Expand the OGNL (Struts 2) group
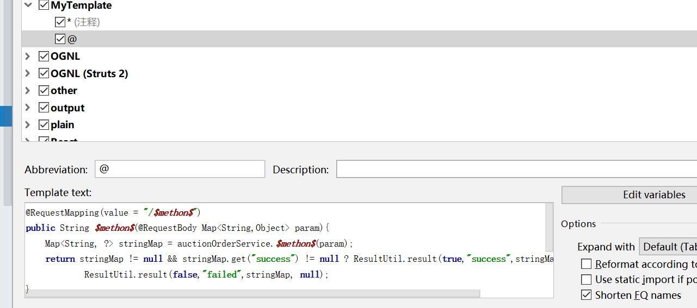The height and width of the screenshot is (308, 697). coord(28,73)
